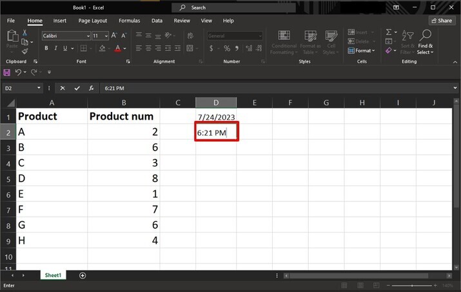The width and height of the screenshot is (461, 292).
Task: Add a new sheet with plus button
Action: pos(83,275)
